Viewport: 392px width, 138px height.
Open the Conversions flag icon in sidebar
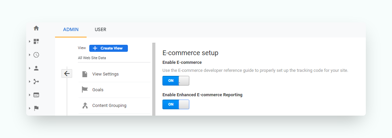[x=36, y=108]
